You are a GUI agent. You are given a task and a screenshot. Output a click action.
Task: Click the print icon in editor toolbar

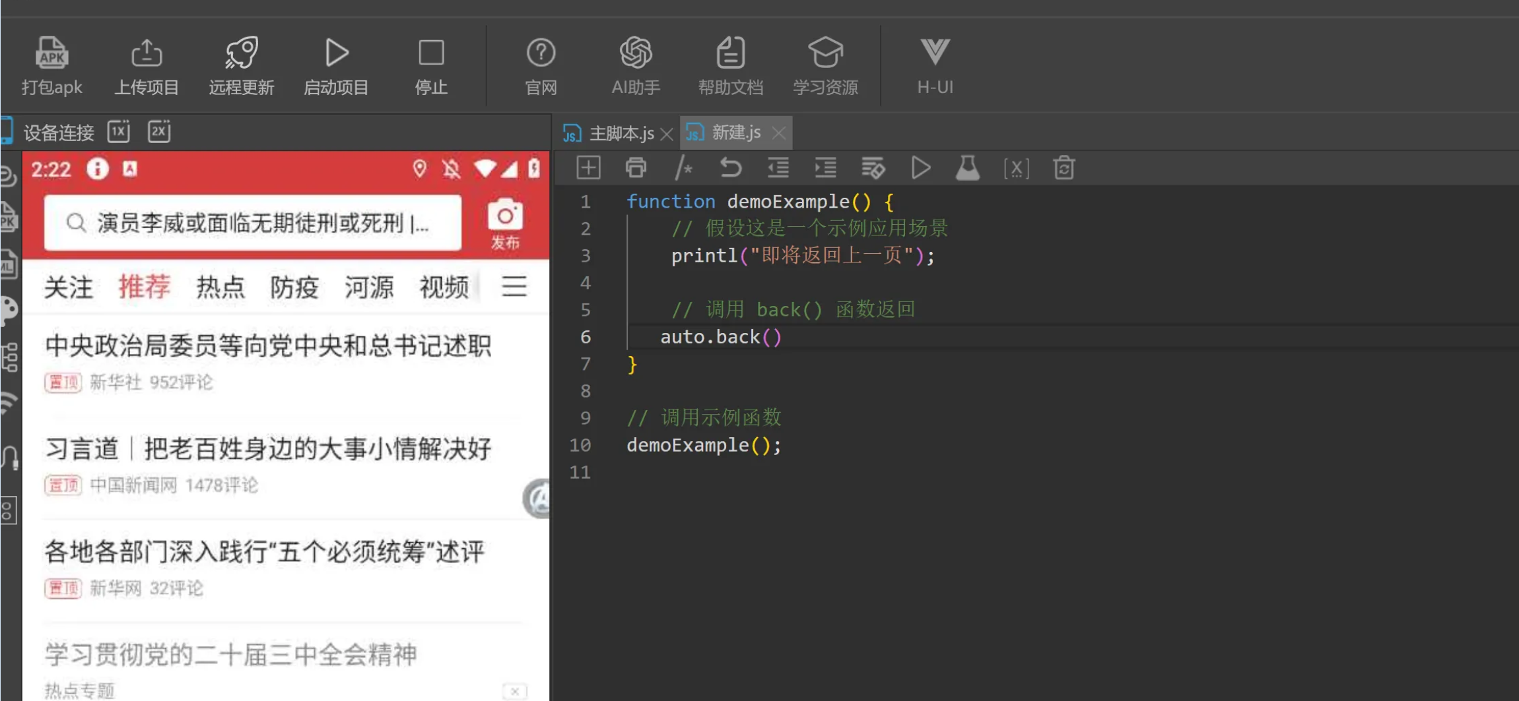(636, 168)
